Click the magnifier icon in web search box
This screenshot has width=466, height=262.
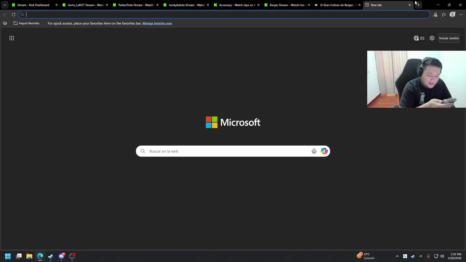click(x=143, y=151)
